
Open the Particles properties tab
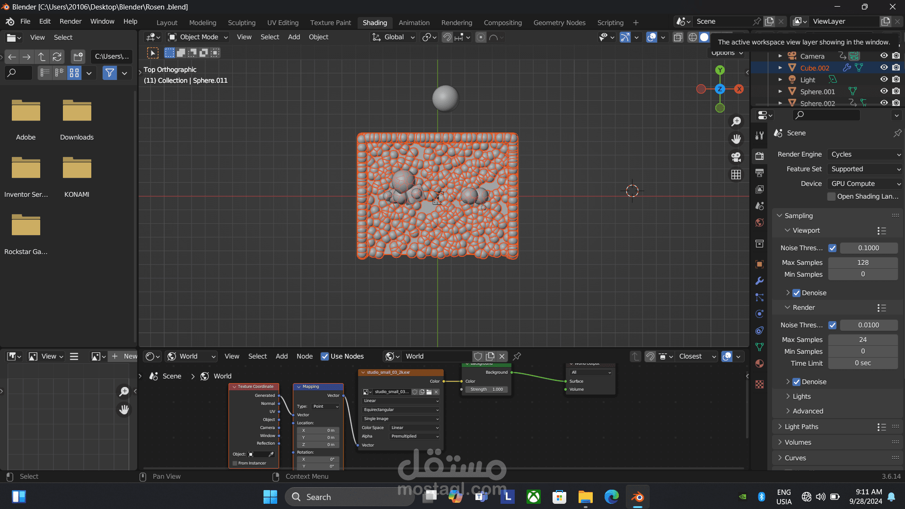[759, 297]
